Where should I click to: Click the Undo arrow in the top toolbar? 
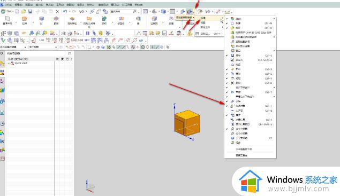pos(65,11)
